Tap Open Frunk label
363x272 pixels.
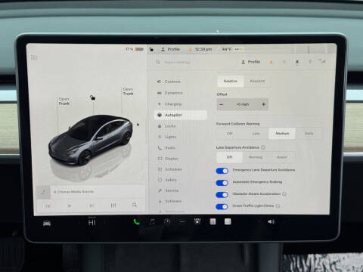pos(64,101)
